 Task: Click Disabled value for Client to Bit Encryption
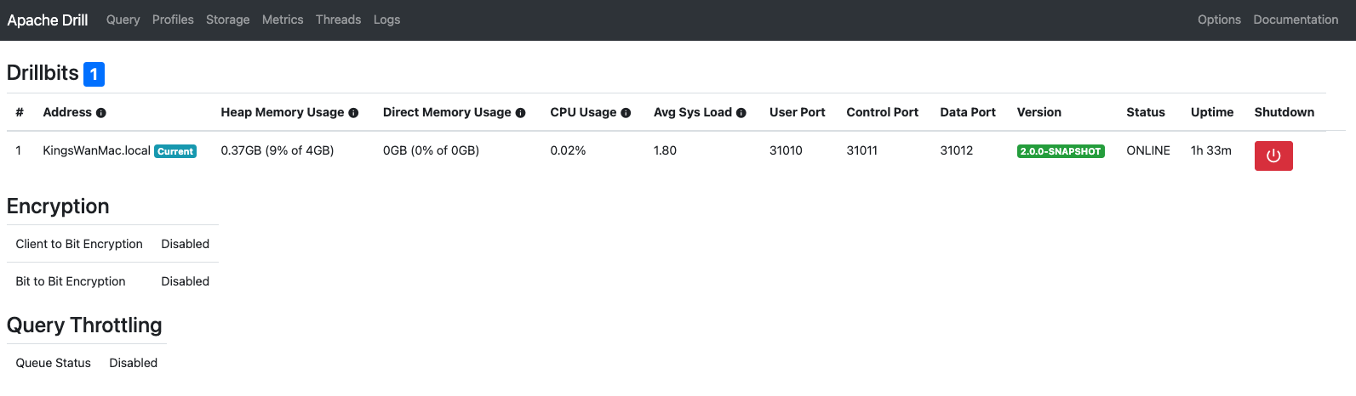(x=186, y=244)
